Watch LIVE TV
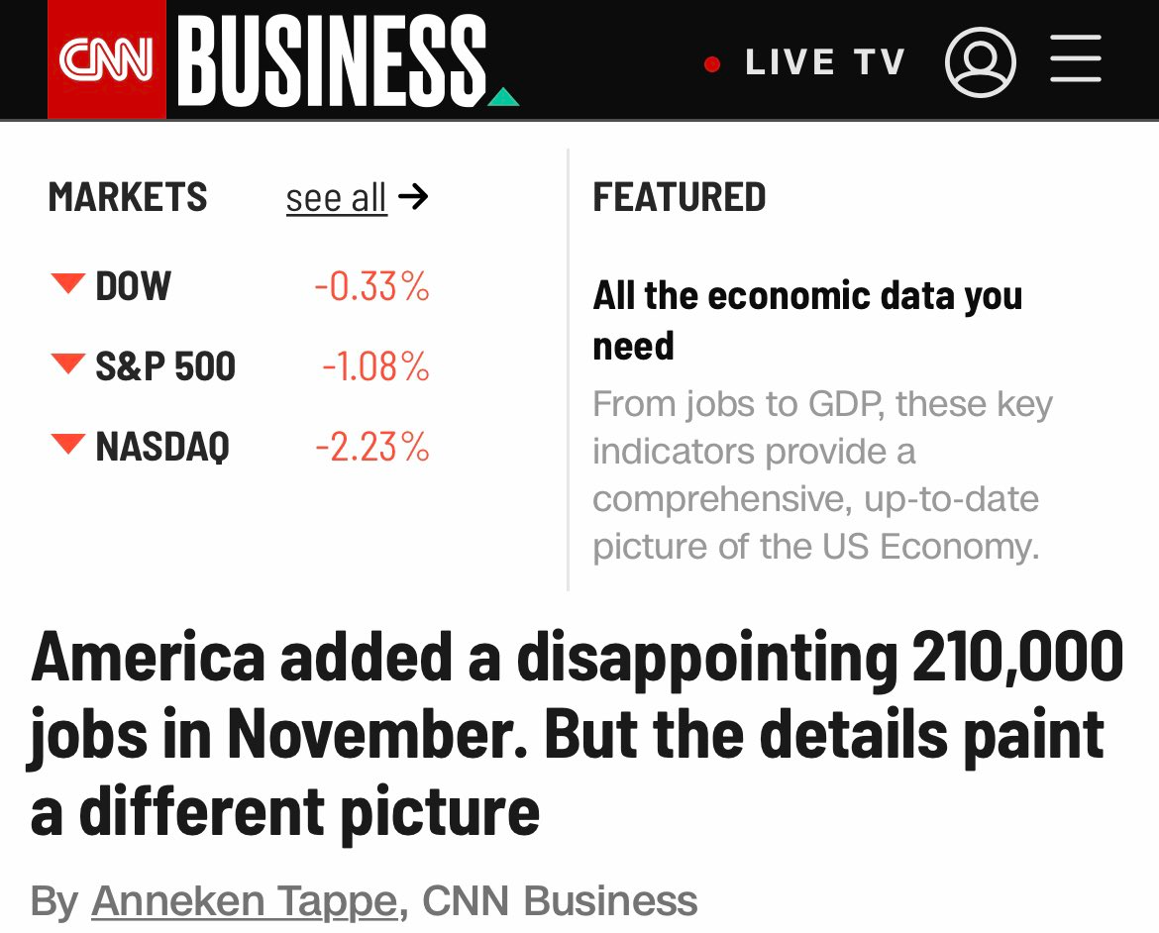The image size is (1159, 933). (824, 63)
